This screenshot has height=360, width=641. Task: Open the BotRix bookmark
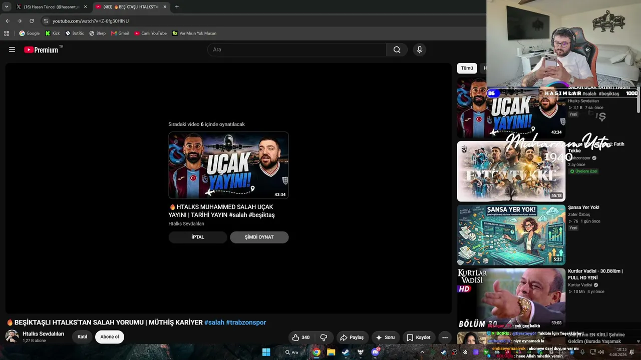(x=75, y=33)
